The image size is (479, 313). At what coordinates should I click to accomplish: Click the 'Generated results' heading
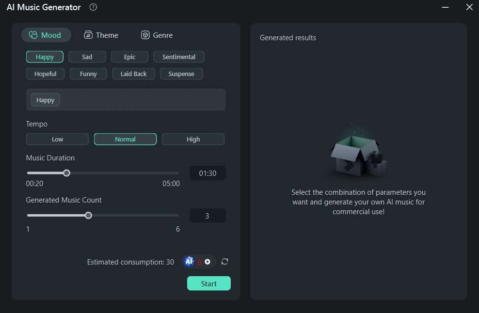coord(288,38)
